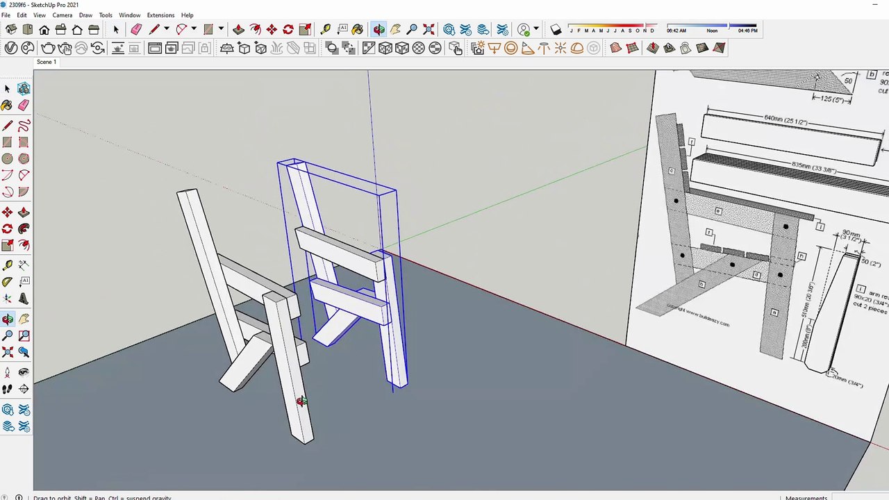Select the Zoom Window tool in left toolbar
Screen dimensions: 889x500
tap(24, 335)
